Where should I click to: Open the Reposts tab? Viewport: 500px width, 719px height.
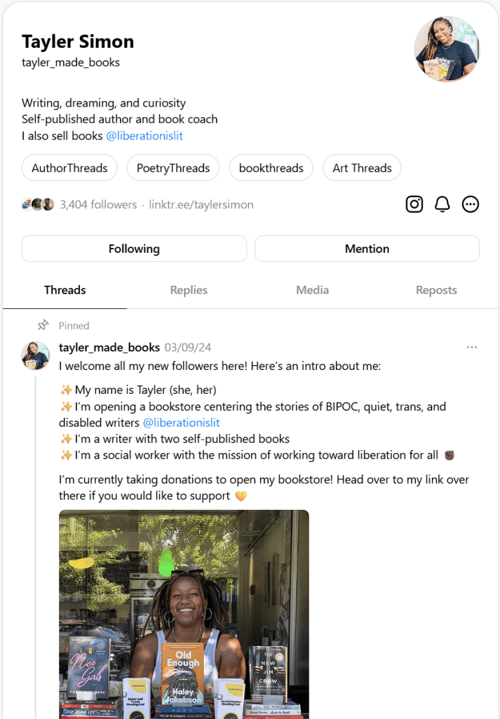436,290
